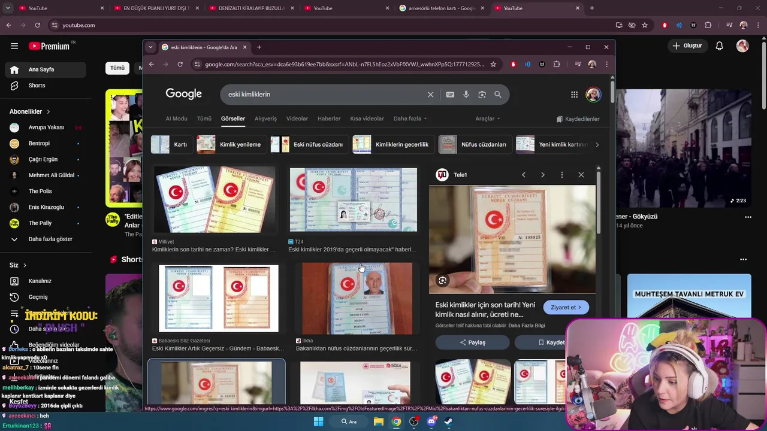Open Daha Fazla Bilgi copyright link
The image size is (767, 431).
coord(527,326)
